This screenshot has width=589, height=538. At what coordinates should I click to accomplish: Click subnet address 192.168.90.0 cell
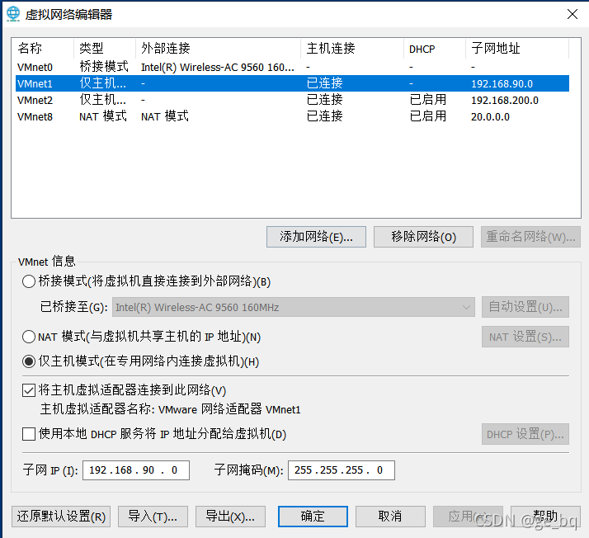(x=502, y=84)
